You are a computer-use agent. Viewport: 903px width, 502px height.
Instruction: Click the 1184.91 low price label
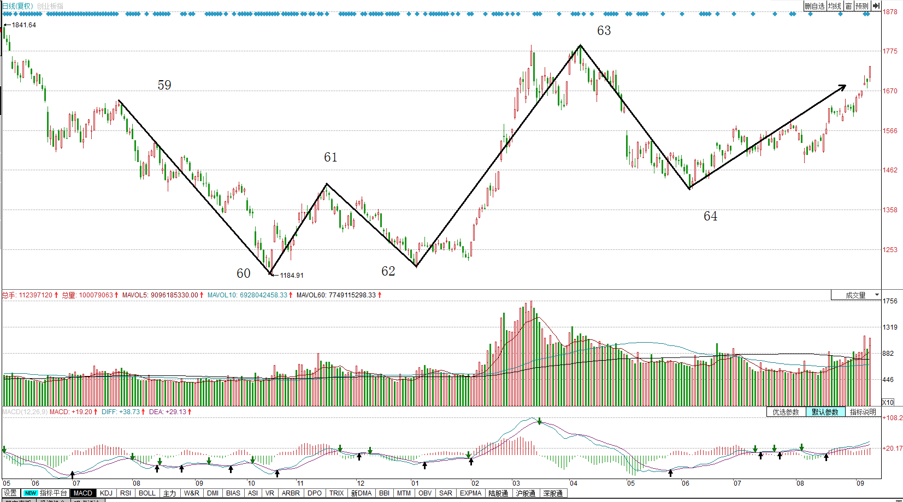292,276
